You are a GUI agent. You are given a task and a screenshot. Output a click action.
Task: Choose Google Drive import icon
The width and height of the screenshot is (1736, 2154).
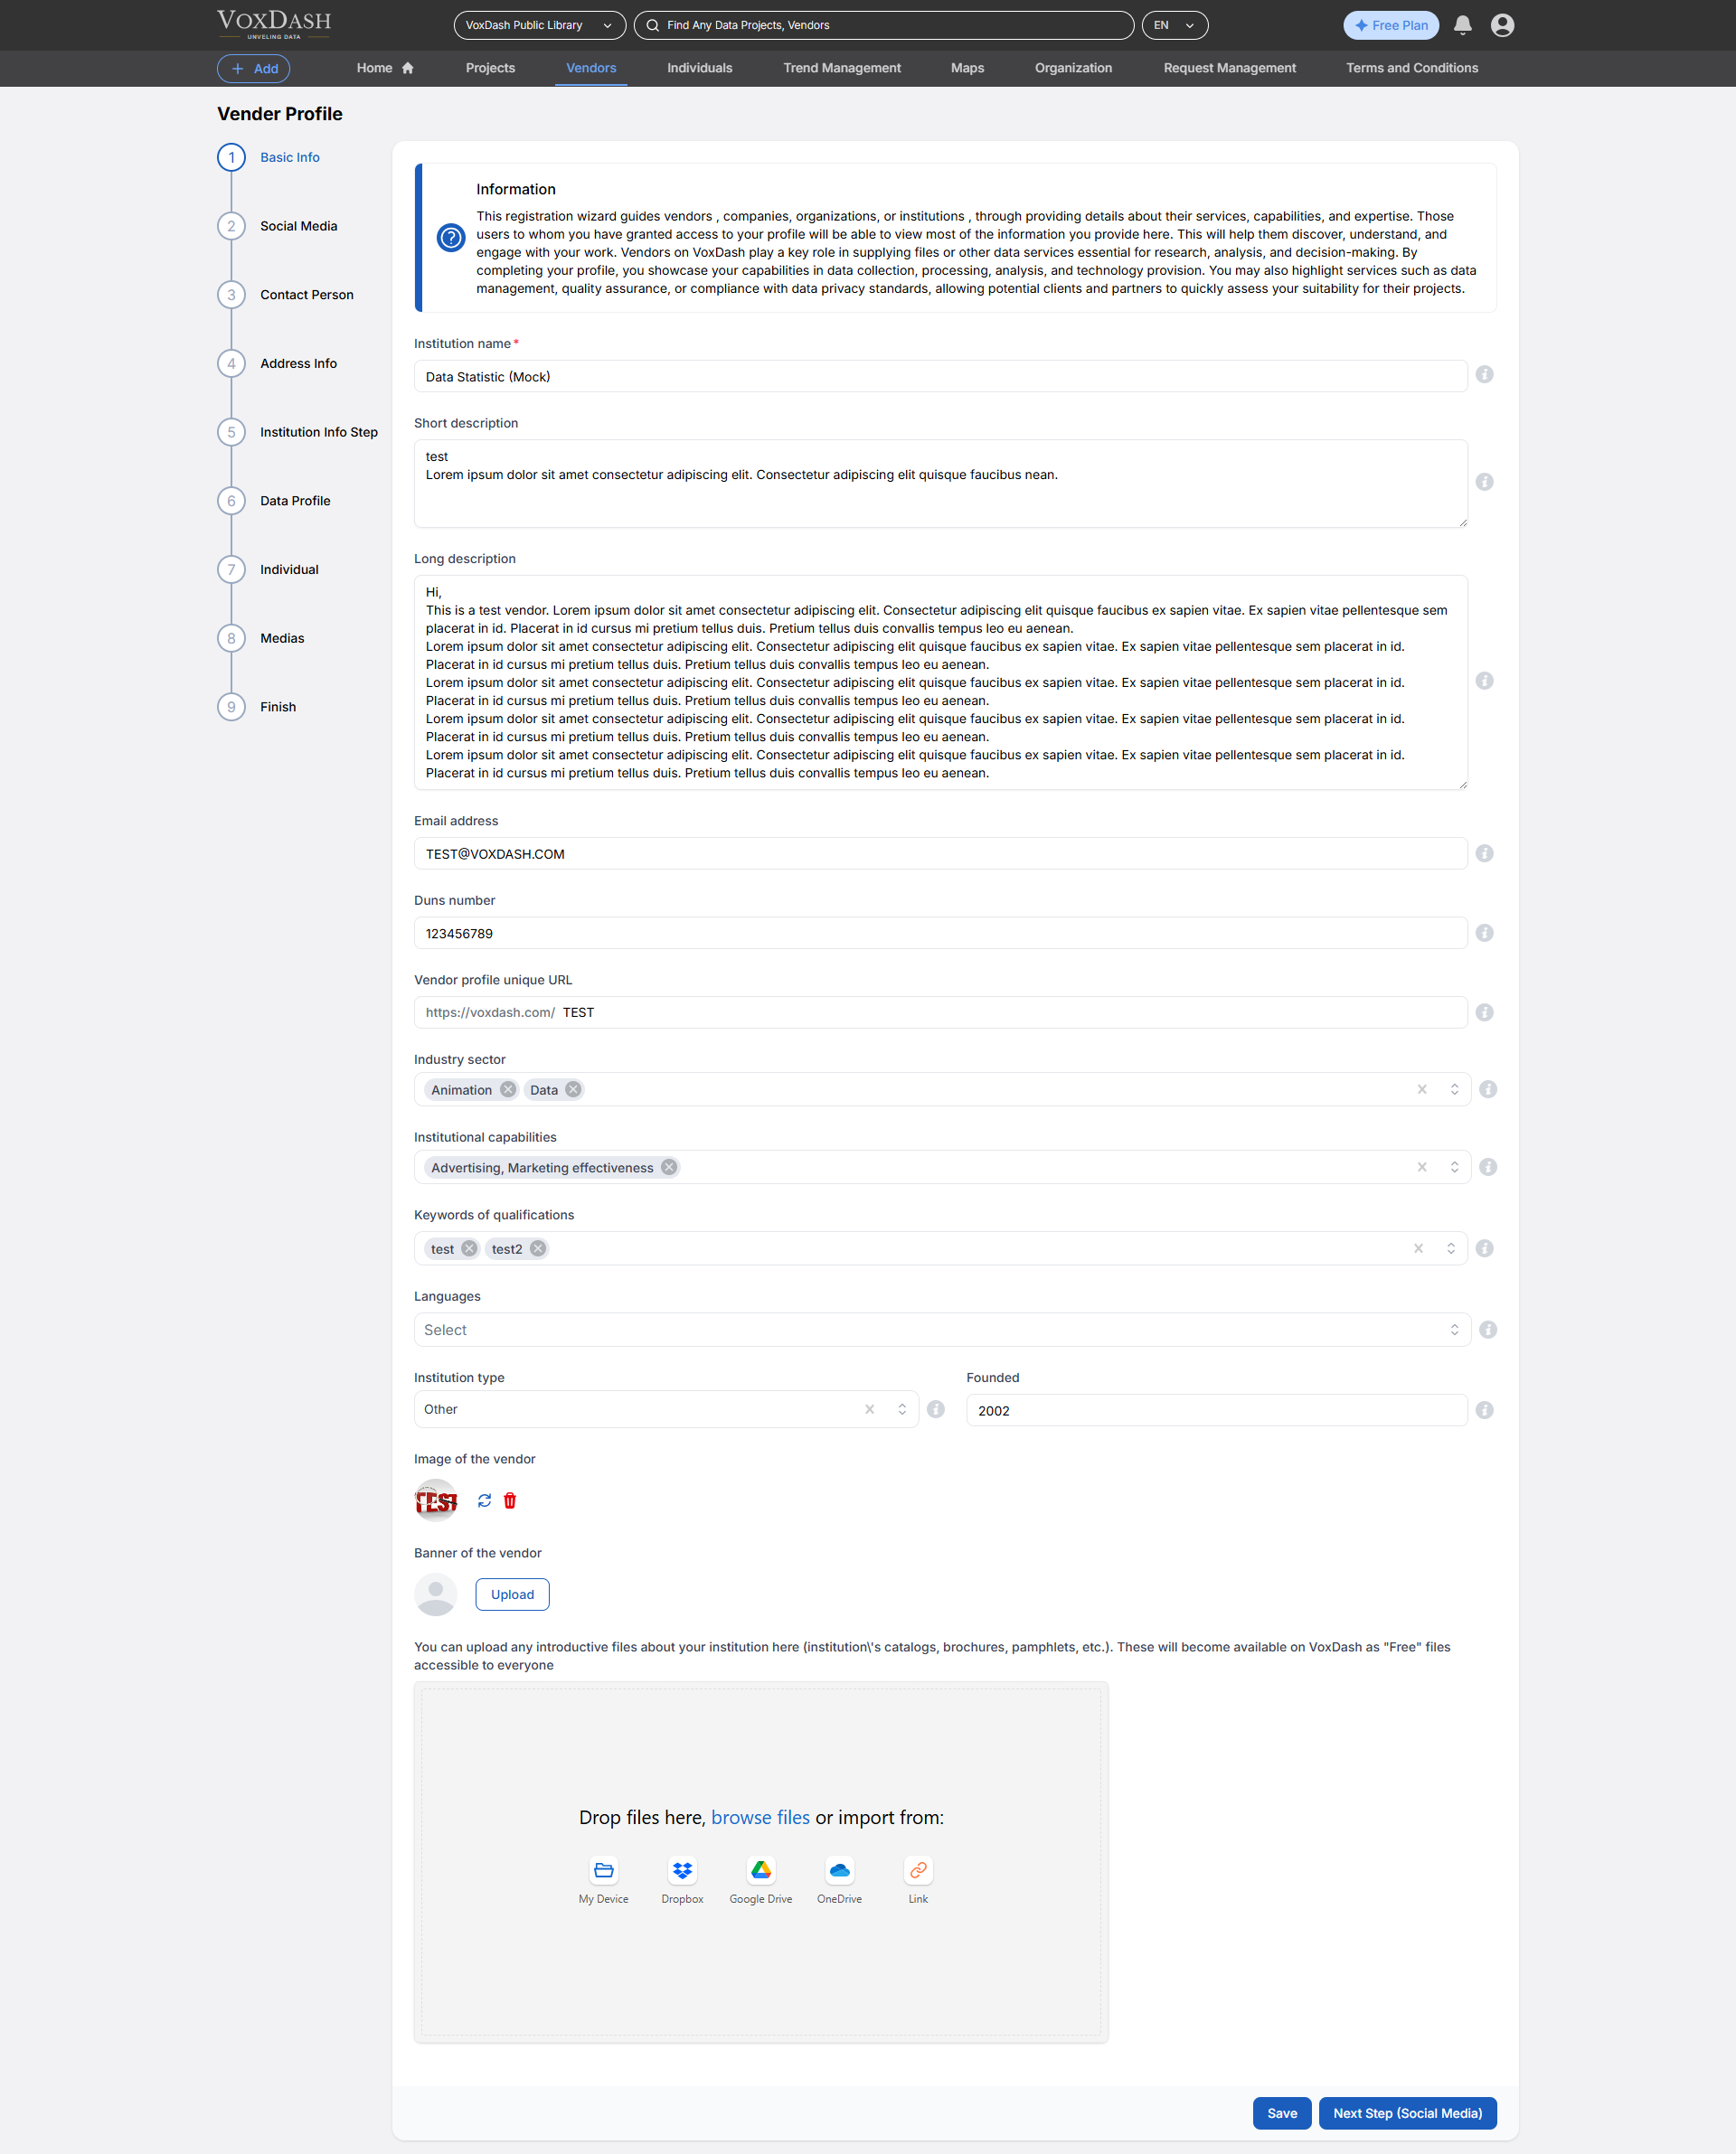click(760, 1870)
